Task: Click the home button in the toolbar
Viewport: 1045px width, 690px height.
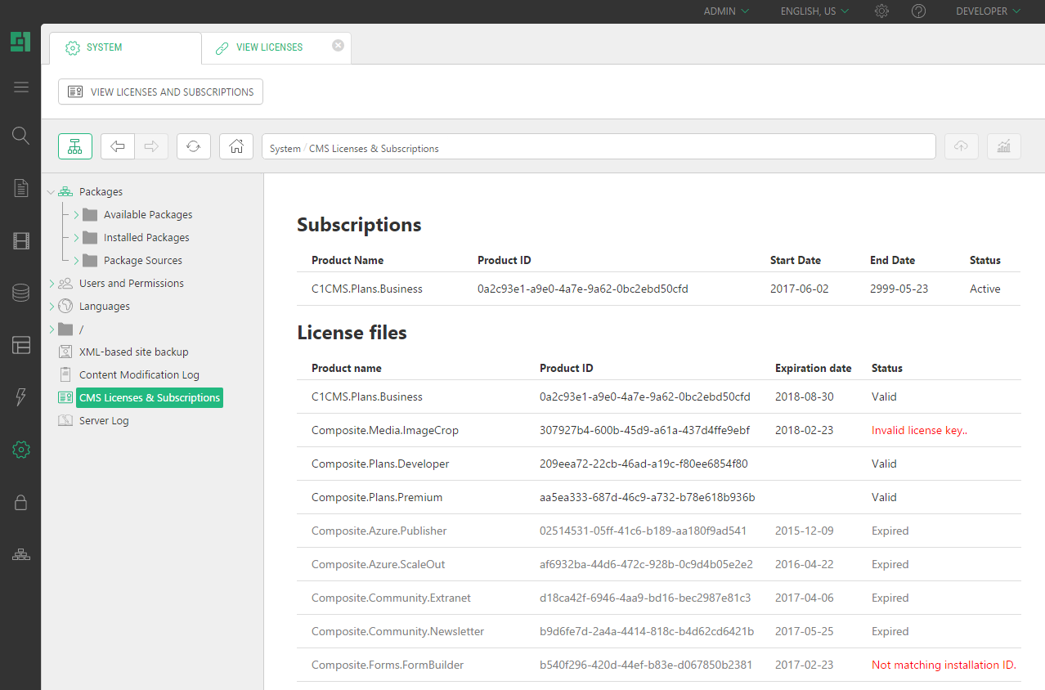Action: pyautogui.click(x=236, y=146)
